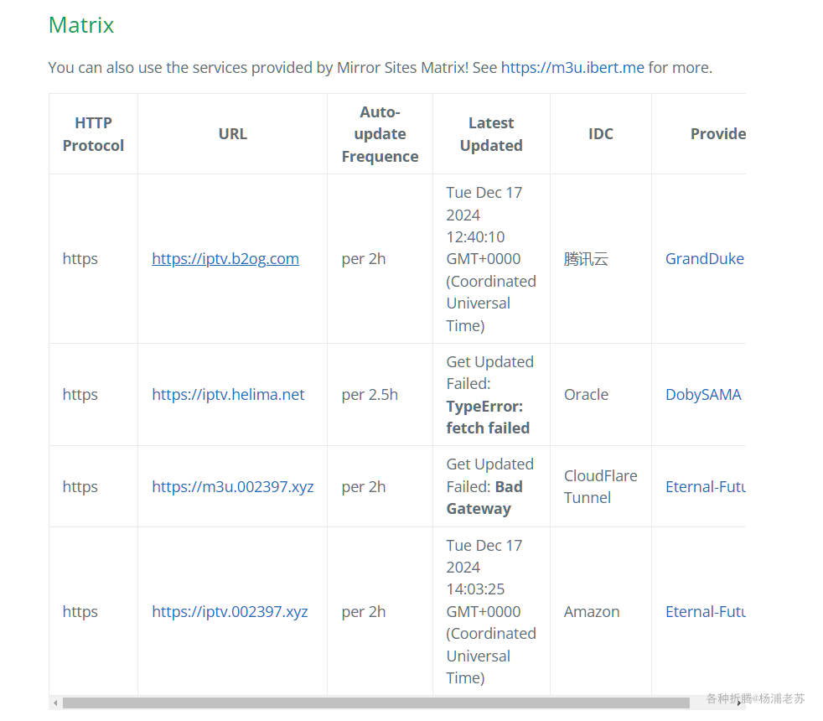Click the Latest Updated column header
The height and width of the screenshot is (721, 823).
click(x=491, y=134)
